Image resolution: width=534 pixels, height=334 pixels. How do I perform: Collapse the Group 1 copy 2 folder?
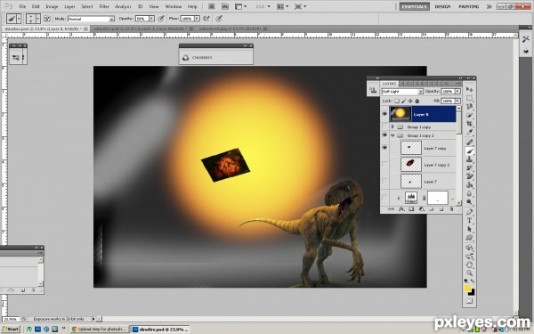click(x=392, y=135)
